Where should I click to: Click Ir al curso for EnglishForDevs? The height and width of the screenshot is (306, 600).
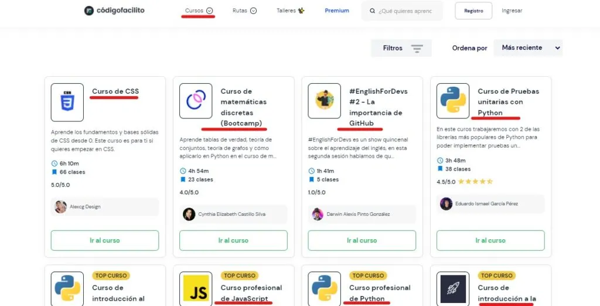(x=362, y=240)
